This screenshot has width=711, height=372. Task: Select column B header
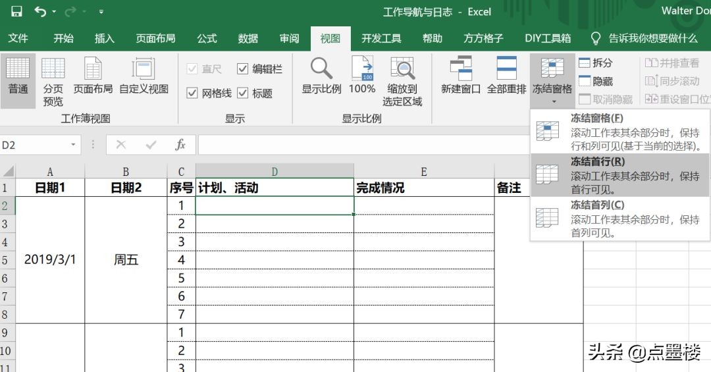point(126,171)
